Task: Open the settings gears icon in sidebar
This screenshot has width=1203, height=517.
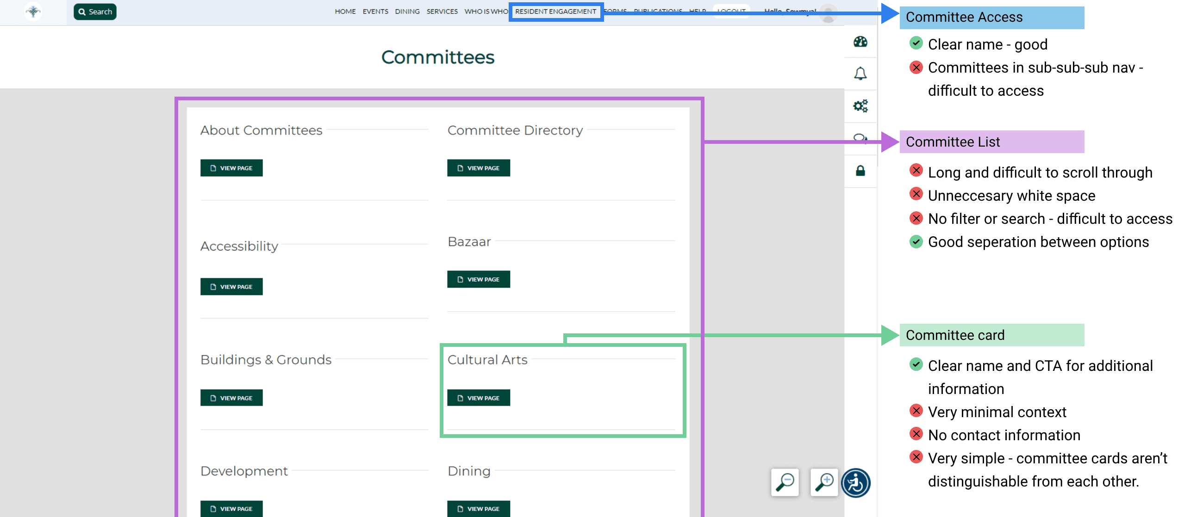Action: coord(860,106)
